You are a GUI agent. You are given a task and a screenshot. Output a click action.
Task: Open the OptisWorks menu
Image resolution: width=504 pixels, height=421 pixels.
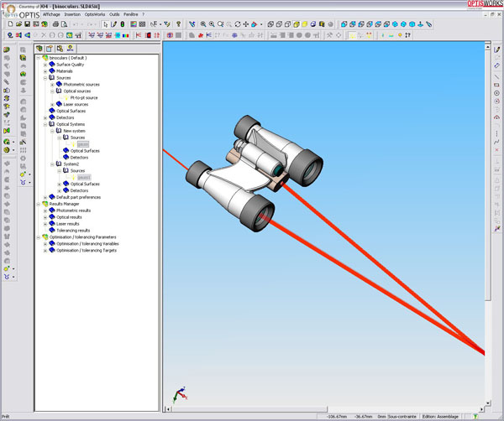tap(95, 14)
